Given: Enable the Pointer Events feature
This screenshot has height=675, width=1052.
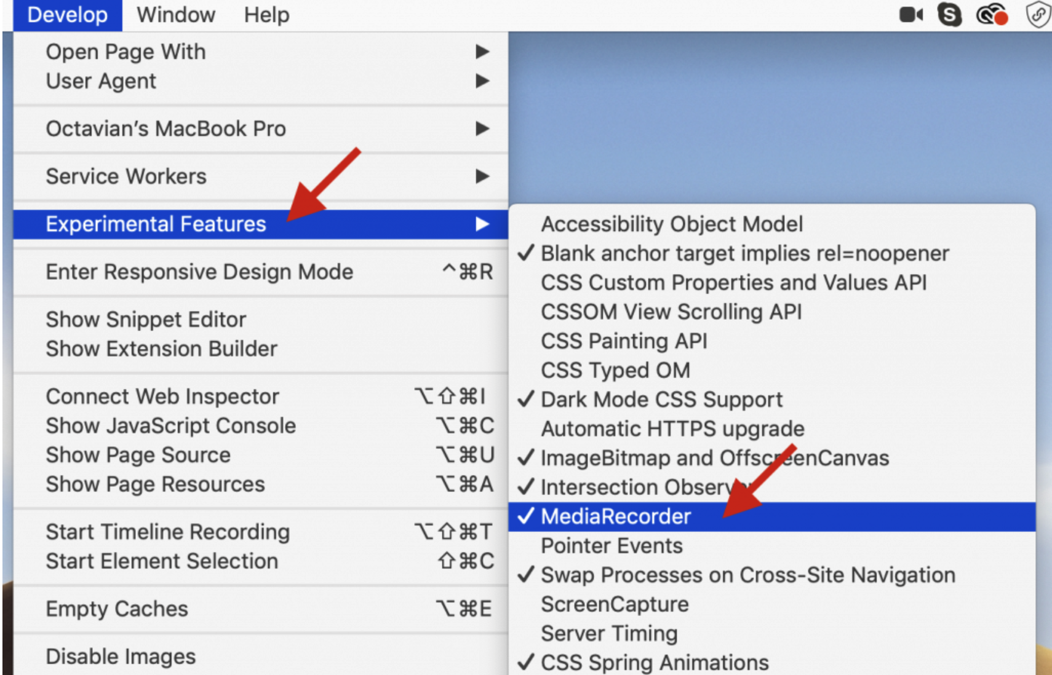Looking at the screenshot, I should click(772, 546).
